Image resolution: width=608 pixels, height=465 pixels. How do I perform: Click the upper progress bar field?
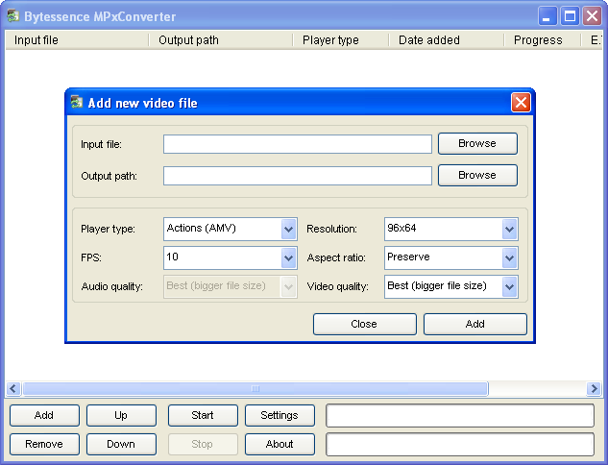(460, 415)
